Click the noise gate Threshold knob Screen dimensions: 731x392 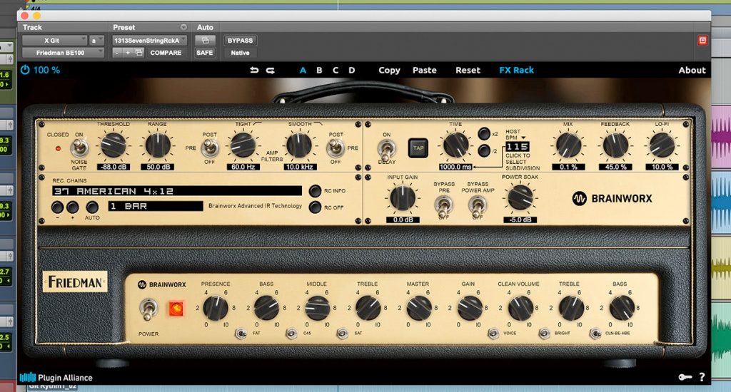point(114,145)
